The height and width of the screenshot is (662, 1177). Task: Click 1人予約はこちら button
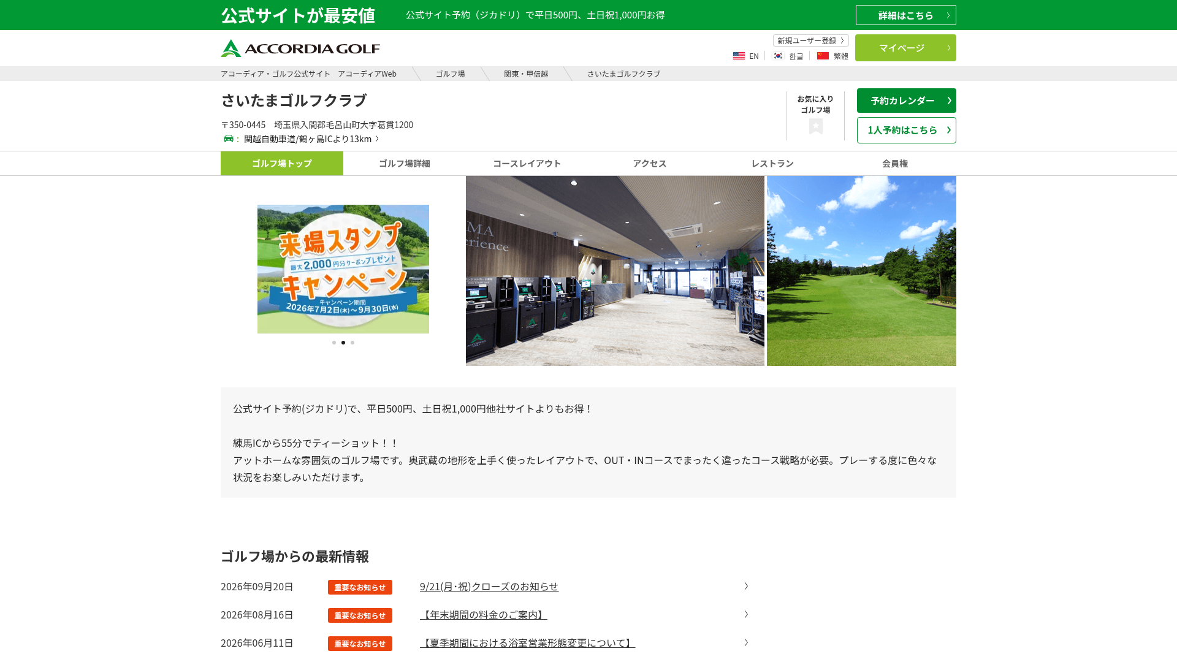click(906, 130)
